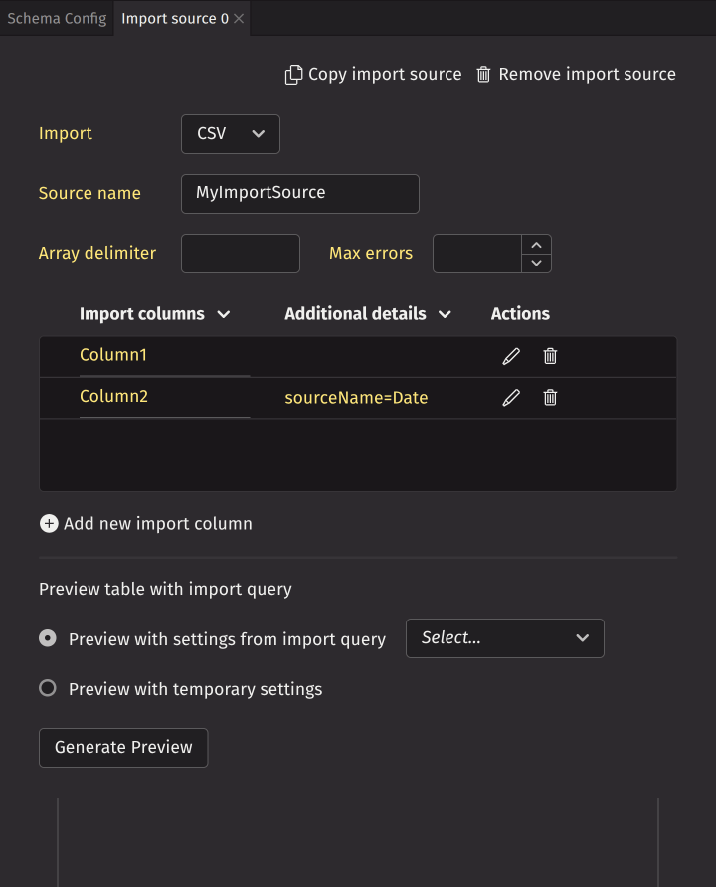
Task: Delete Column1 using its trash icon
Action: click(550, 356)
